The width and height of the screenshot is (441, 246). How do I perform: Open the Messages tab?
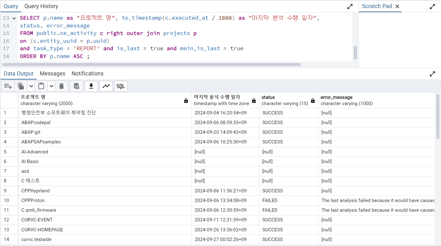[52, 74]
